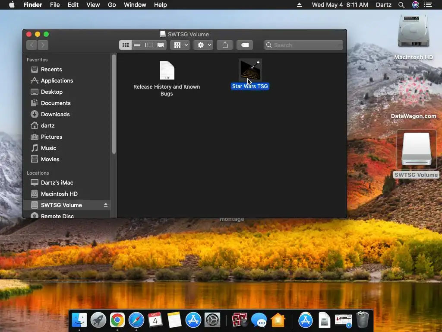Open the Apple menu
442x332 pixels.
pos(12,5)
